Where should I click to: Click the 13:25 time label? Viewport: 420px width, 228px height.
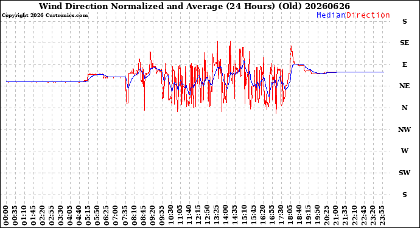pyautogui.click(x=217, y=215)
